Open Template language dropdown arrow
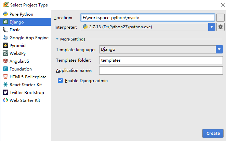The height and width of the screenshot is (141, 226). [219, 49]
